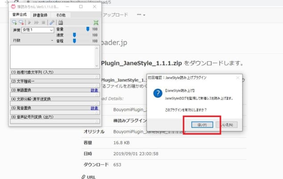Screen dimensions: 283x179
Task: Click the single-triangle play button in Bouyomi toolbar
Action: click(29, 22)
